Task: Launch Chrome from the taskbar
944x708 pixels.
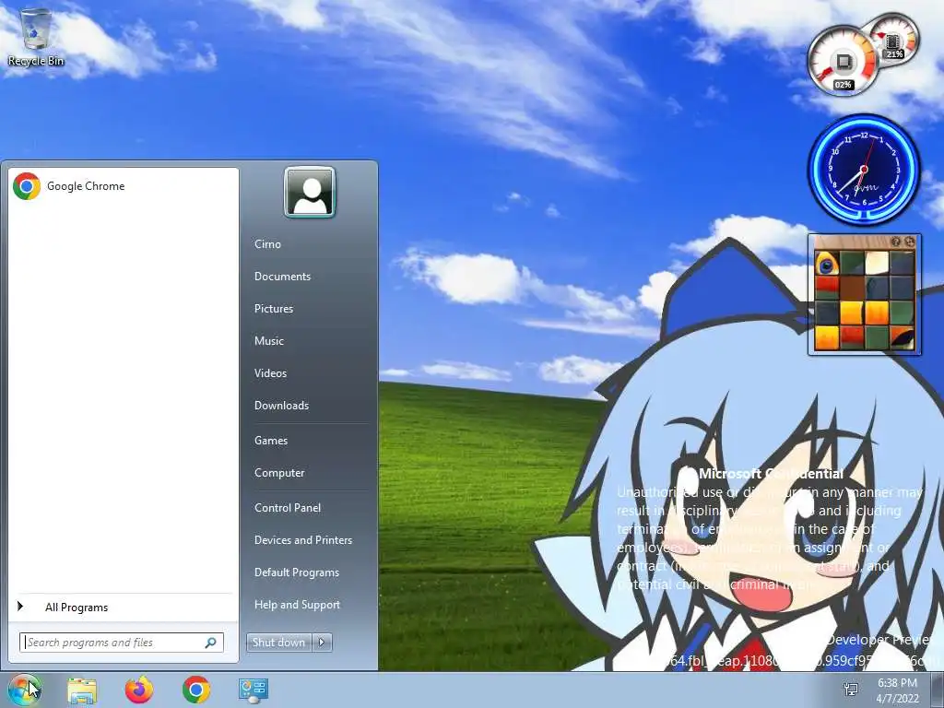Action: coord(196,690)
